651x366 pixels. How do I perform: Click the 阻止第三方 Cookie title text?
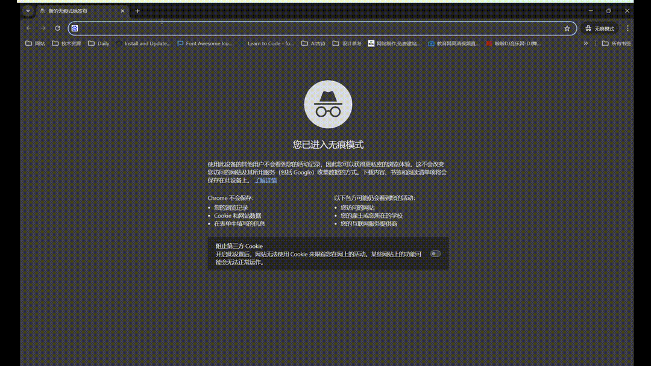point(239,246)
